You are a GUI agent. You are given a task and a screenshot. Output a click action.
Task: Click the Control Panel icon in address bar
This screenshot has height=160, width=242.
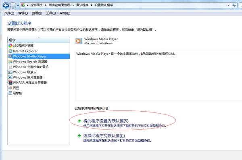[x=23, y=5]
